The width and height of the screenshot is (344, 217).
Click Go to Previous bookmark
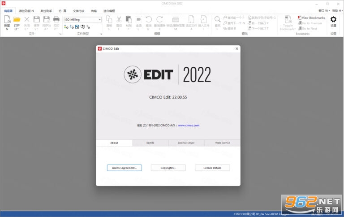pos(310,23)
